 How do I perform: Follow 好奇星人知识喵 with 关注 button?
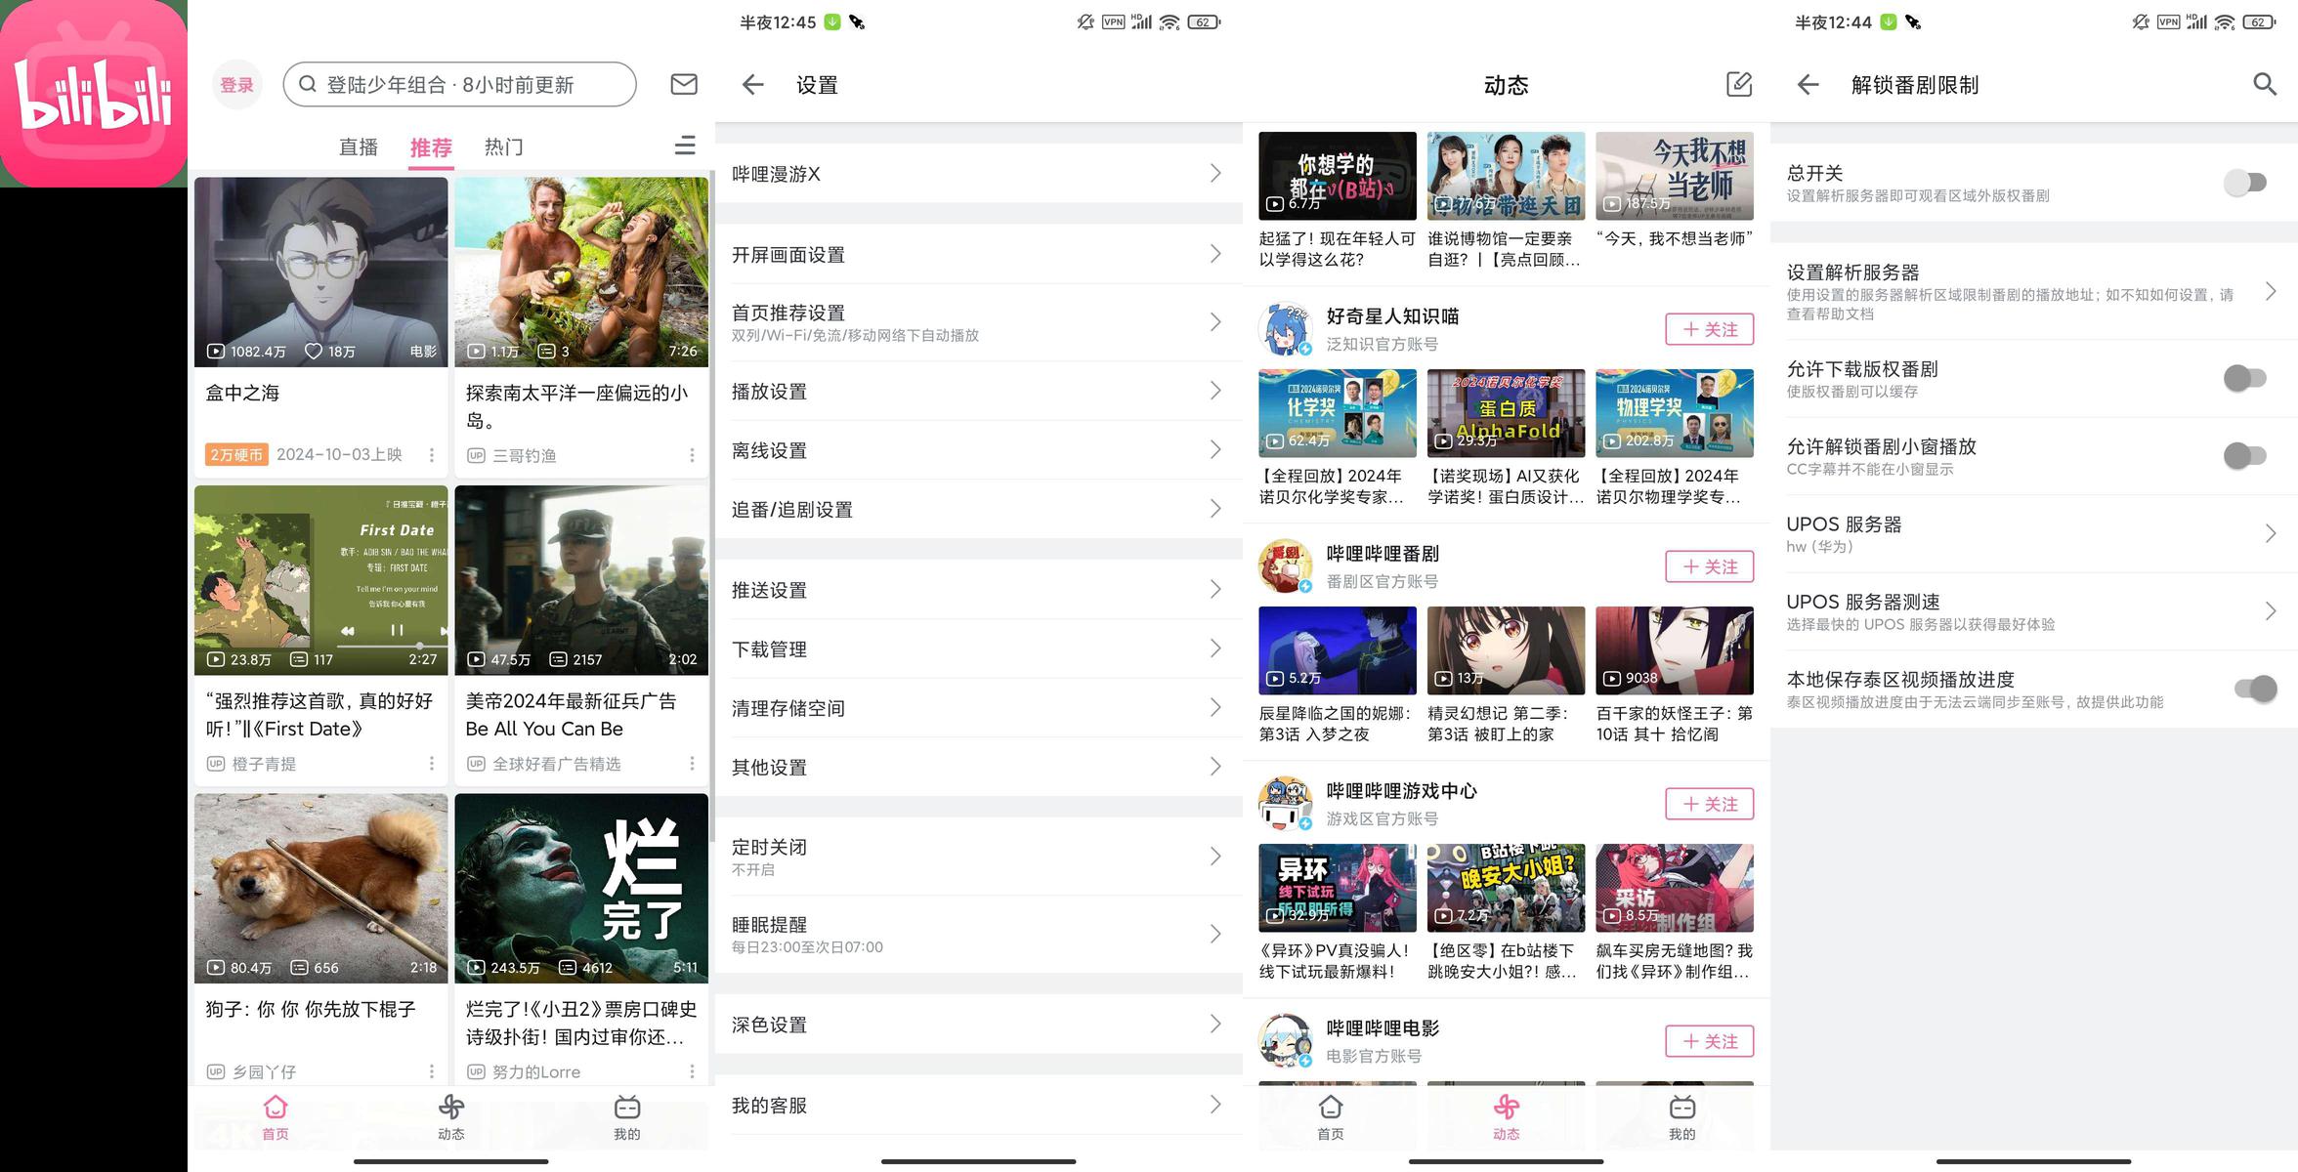coord(1709,329)
